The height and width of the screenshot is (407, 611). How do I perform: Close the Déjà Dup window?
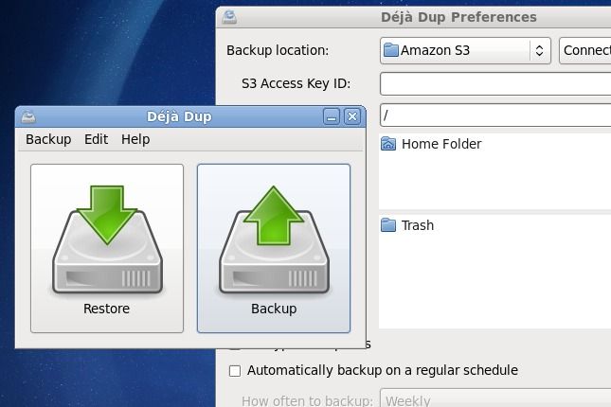[x=352, y=116]
